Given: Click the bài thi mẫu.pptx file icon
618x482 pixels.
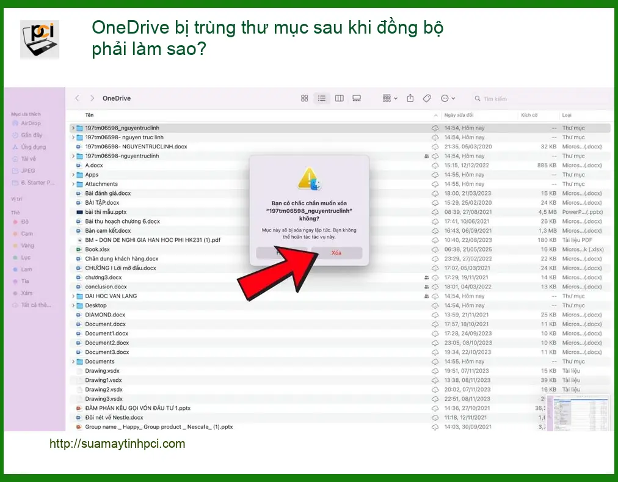Looking at the screenshot, I should pyautogui.click(x=79, y=212).
